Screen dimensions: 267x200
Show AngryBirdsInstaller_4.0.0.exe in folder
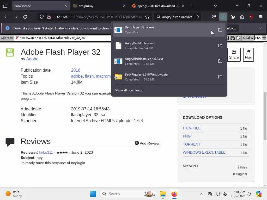[x=220, y=61]
